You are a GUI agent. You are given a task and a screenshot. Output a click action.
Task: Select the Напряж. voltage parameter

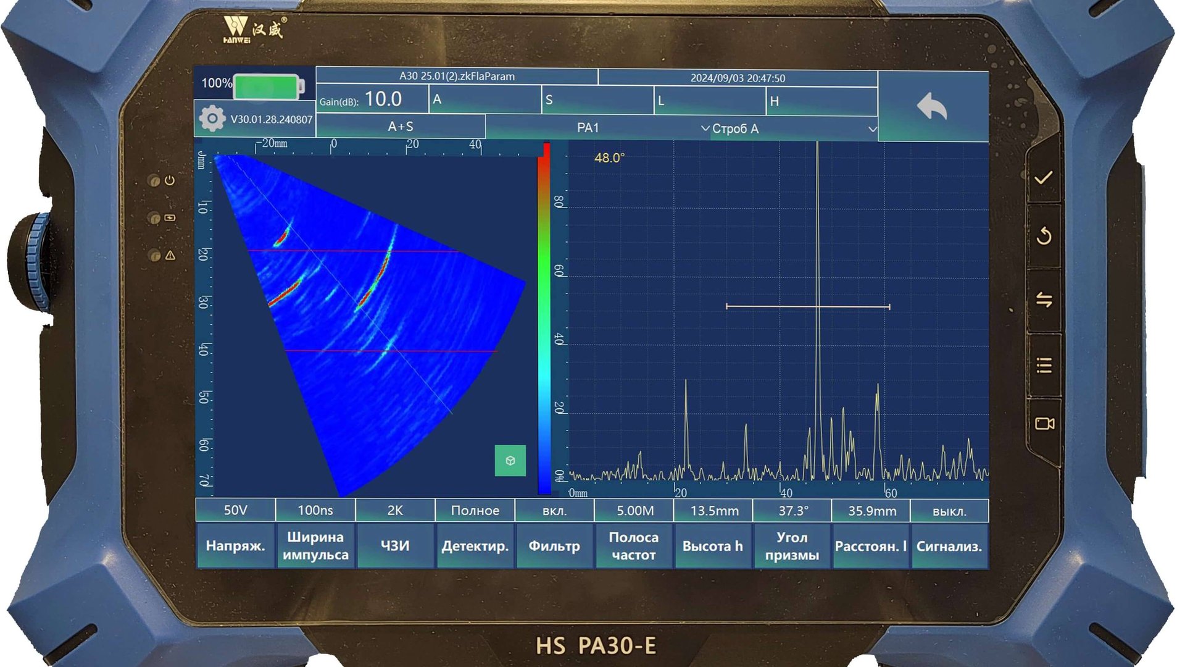point(235,546)
